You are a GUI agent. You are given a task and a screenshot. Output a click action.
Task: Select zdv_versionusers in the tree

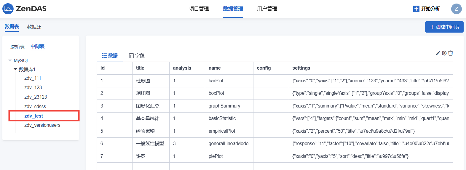42,125
